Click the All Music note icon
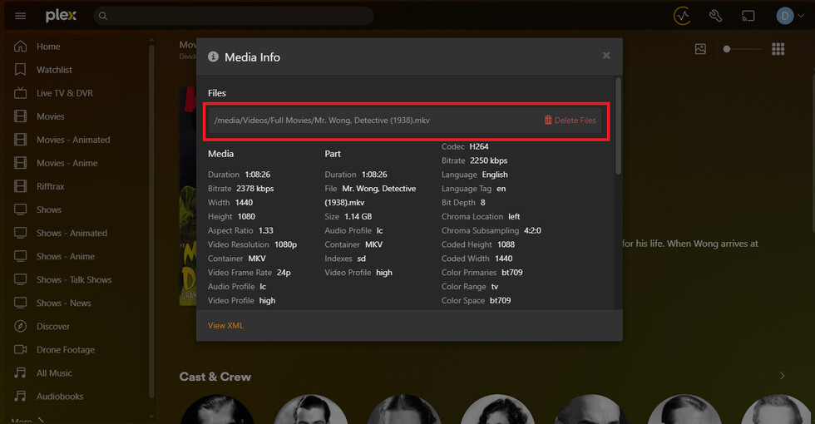 click(x=20, y=372)
